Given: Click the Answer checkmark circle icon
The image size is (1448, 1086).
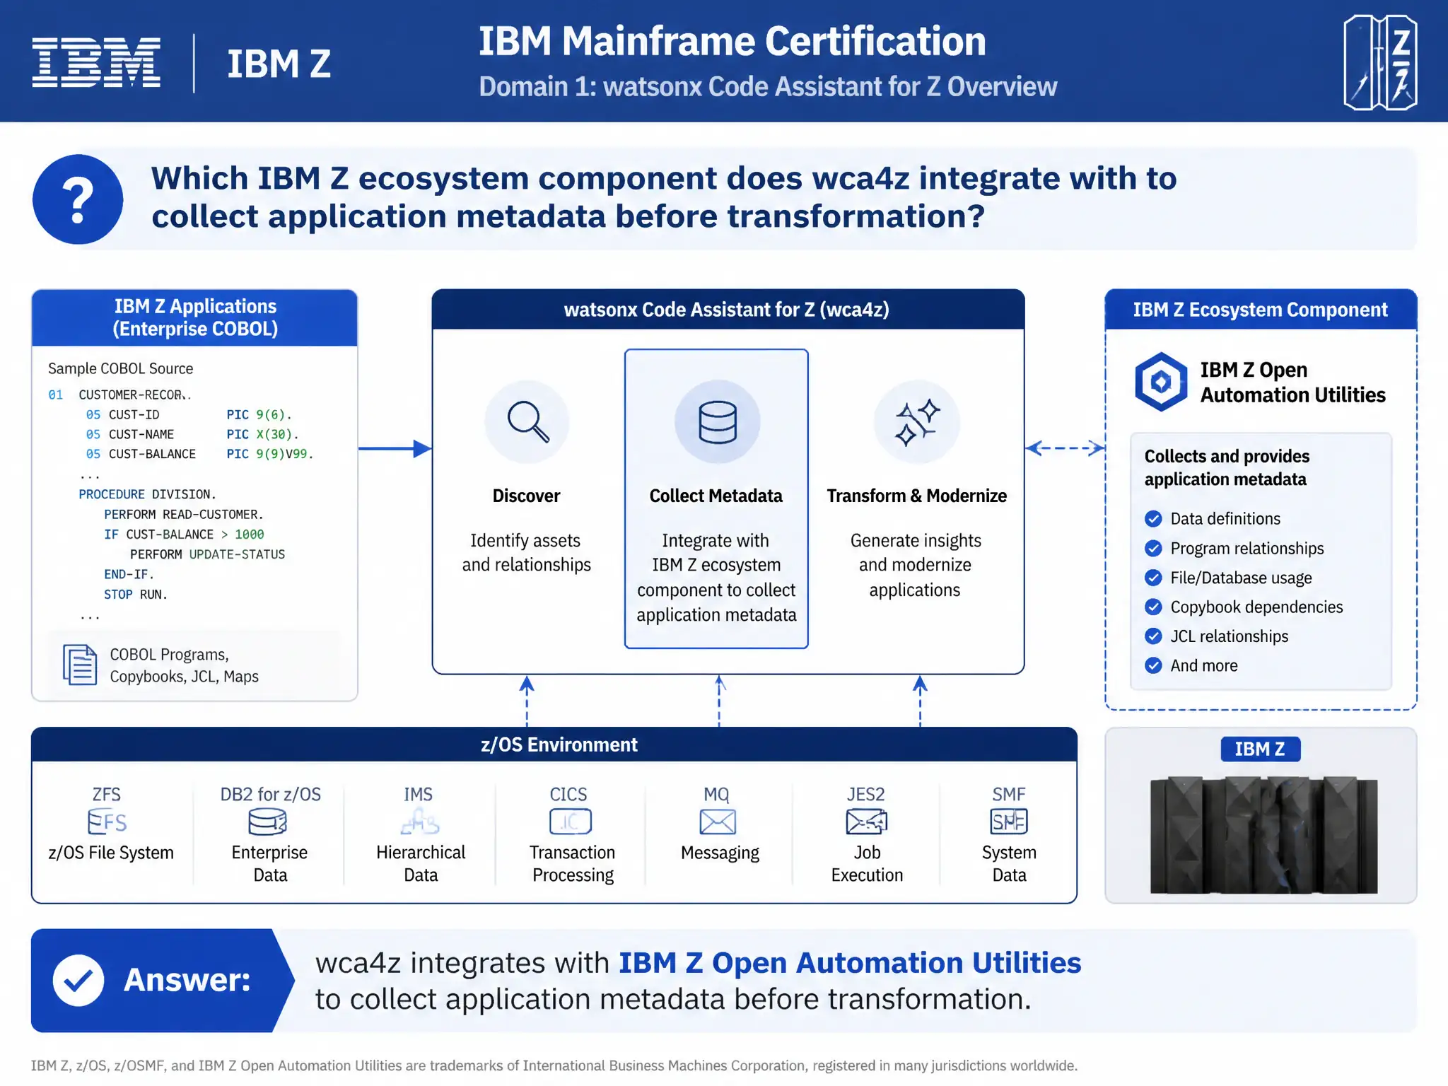Looking at the screenshot, I should 78,981.
